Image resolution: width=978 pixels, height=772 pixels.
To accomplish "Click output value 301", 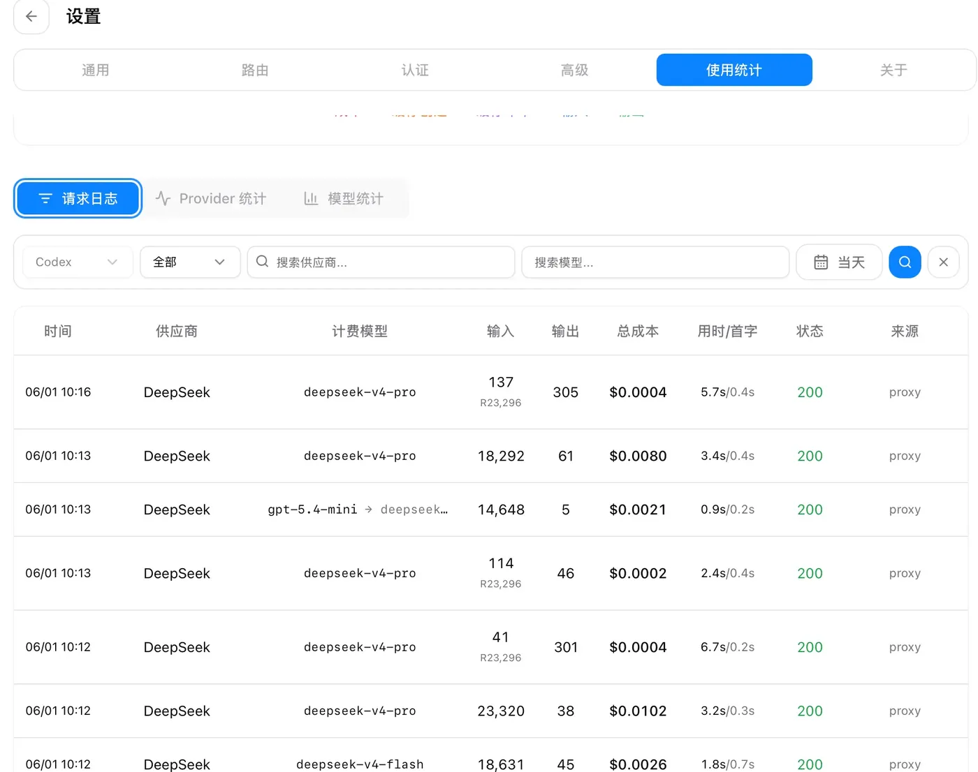I will pos(566,647).
